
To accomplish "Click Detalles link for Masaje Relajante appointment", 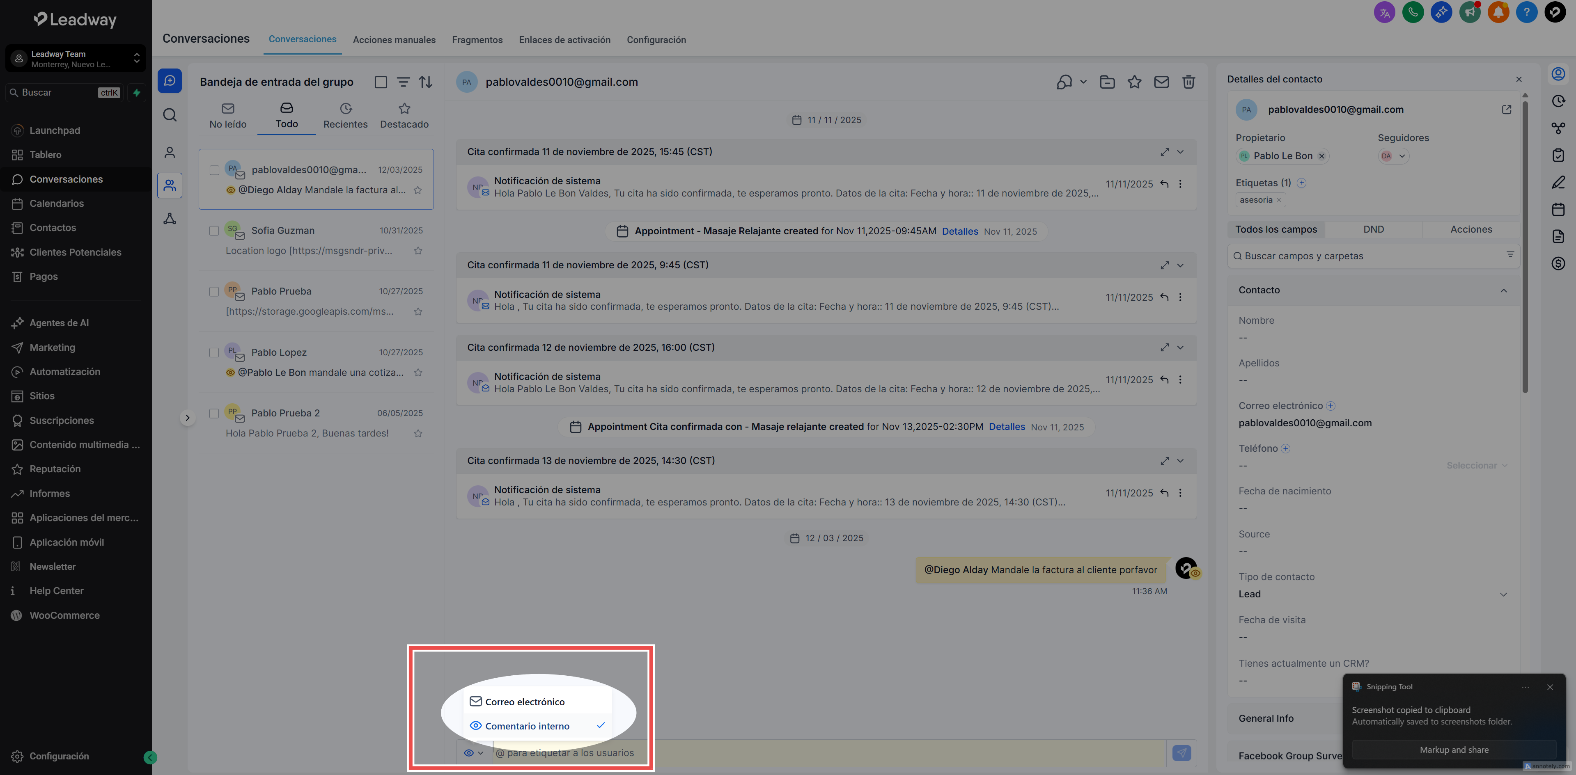I will pos(959,231).
